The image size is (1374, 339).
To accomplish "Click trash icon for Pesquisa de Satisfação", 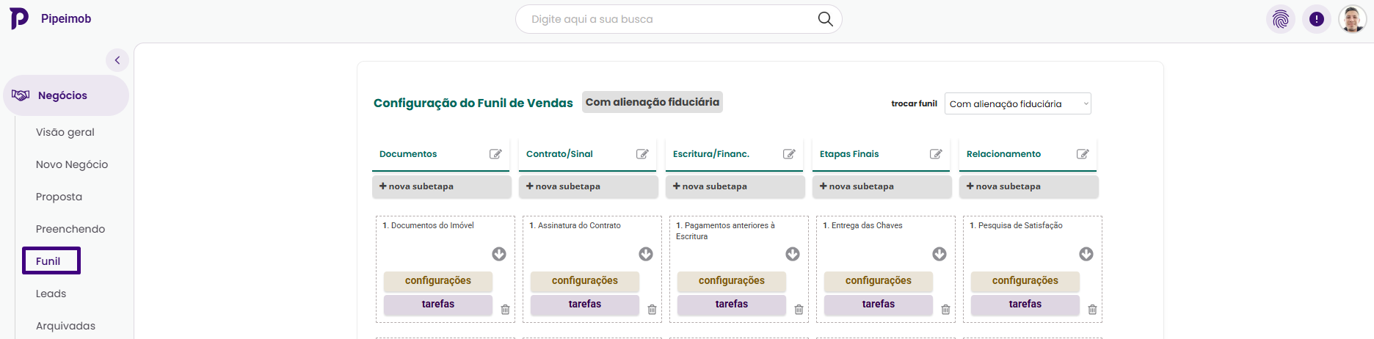I will coord(1092,310).
